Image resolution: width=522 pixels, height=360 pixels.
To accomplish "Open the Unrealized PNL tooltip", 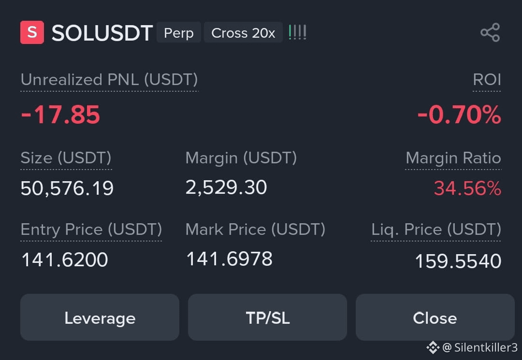I will [x=109, y=80].
